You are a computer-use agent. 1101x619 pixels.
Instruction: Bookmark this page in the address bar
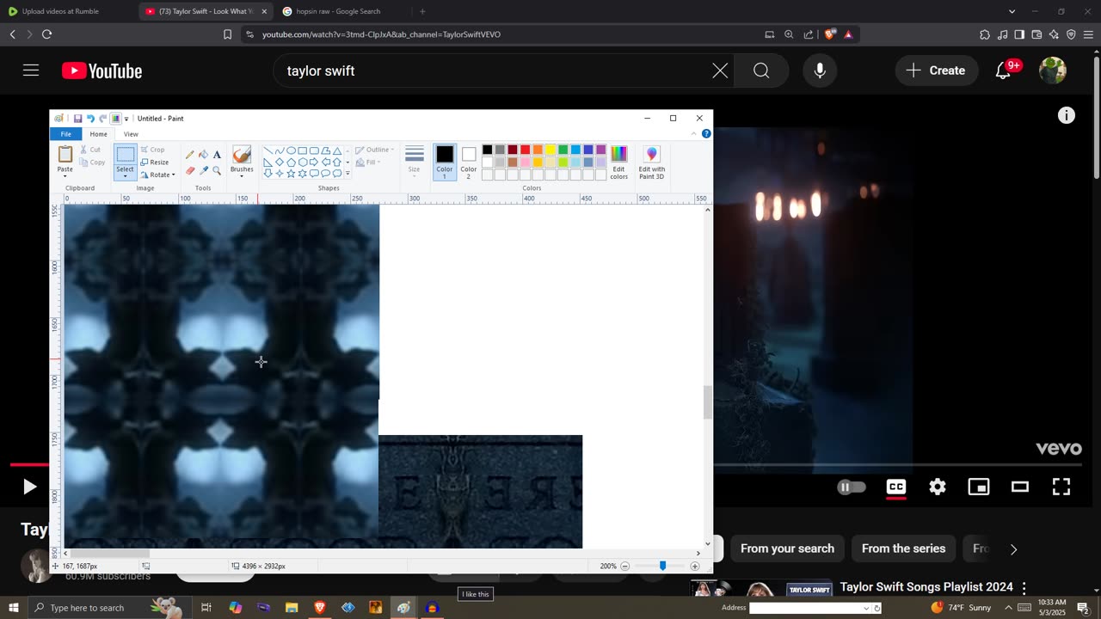point(227,34)
